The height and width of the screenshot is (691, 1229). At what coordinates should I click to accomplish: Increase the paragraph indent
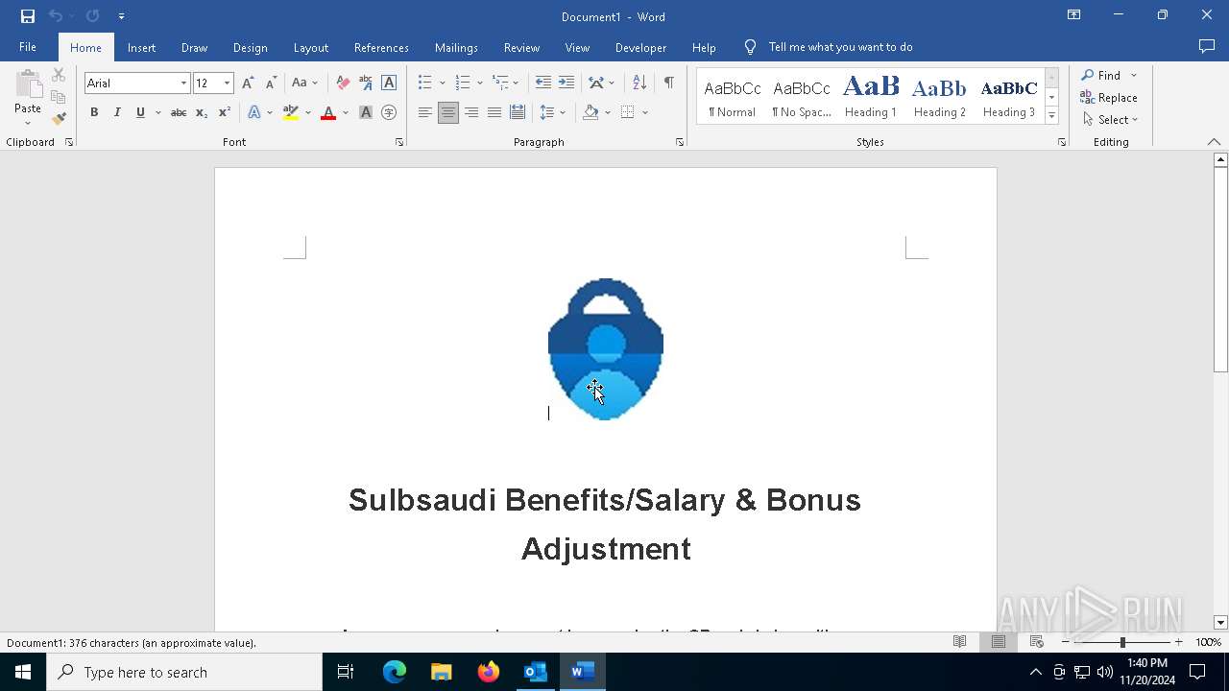(x=566, y=83)
